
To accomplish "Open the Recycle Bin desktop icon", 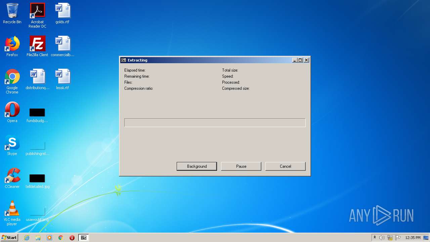I will 12,13.
